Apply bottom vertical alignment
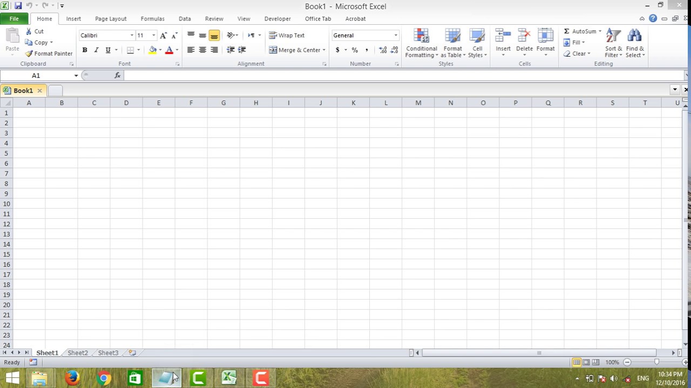691x388 pixels. tap(214, 36)
